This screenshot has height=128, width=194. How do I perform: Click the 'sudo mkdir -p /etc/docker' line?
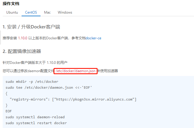32,81
